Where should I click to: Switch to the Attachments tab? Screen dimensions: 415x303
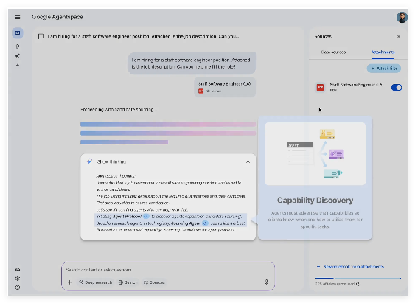point(383,52)
